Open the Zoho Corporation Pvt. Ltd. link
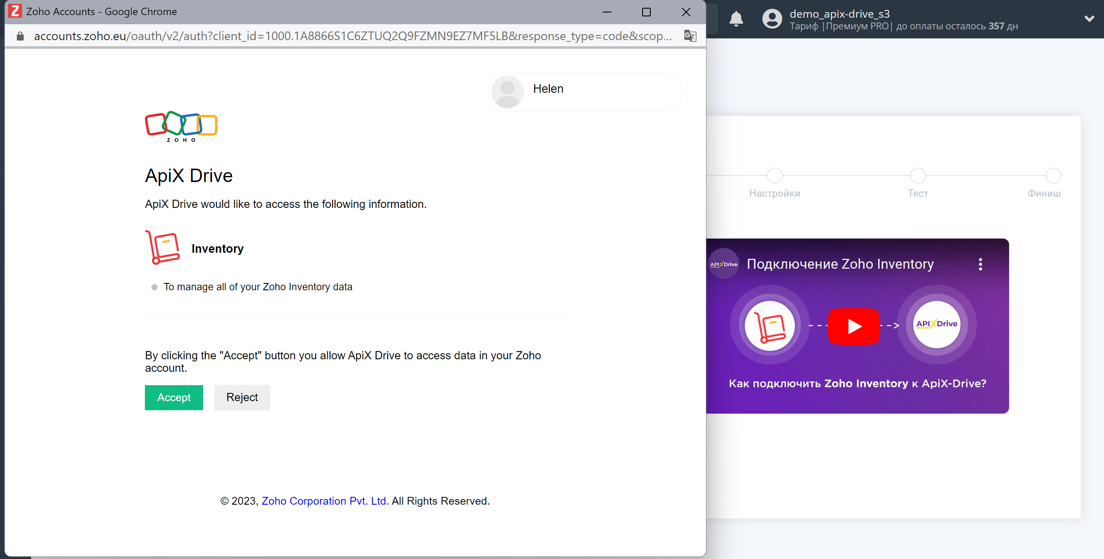The image size is (1104, 559). tap(325, 501)
